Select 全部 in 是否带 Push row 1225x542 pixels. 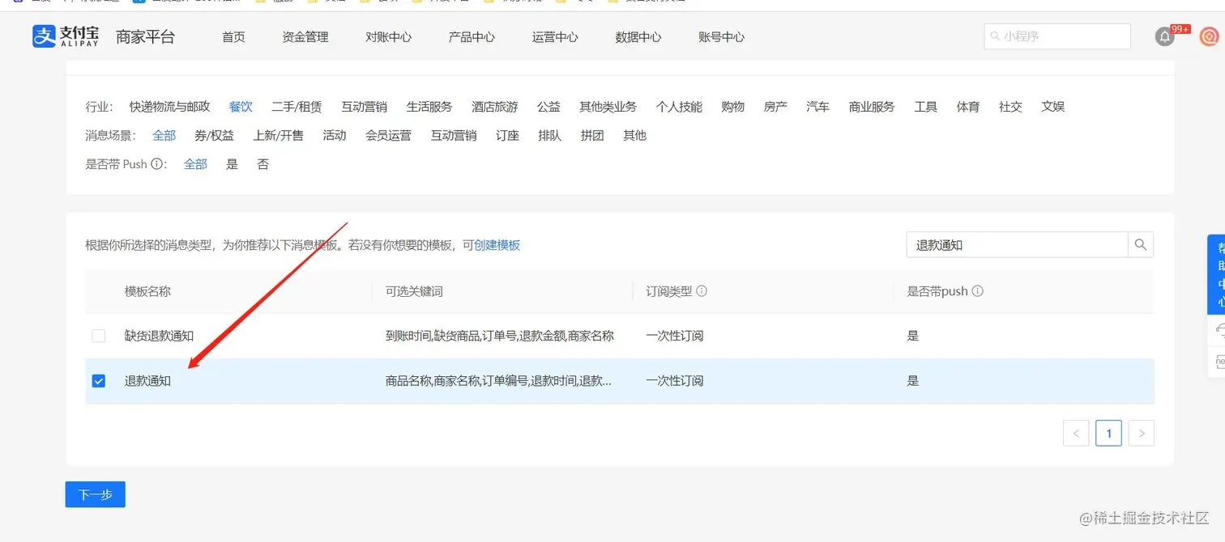[195, 164]
